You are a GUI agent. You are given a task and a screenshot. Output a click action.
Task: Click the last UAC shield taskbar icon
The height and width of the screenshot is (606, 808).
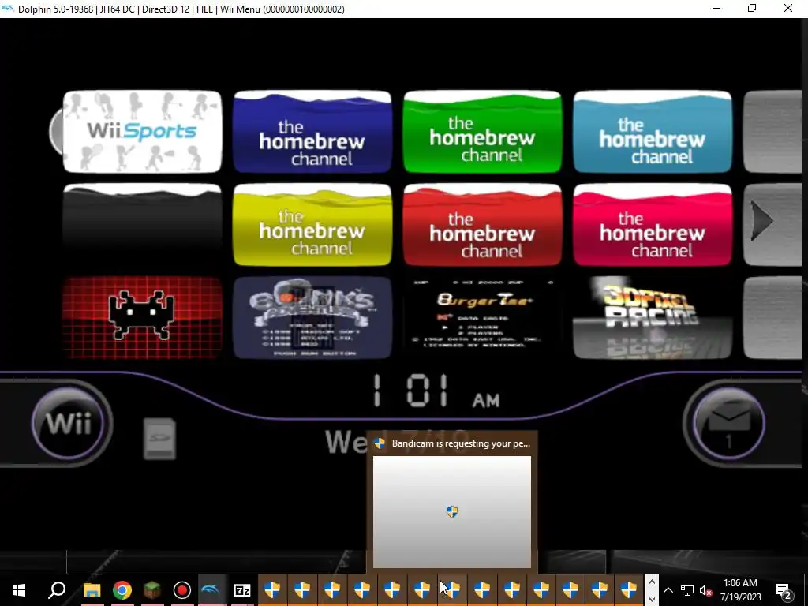click(x=629, y=590)
